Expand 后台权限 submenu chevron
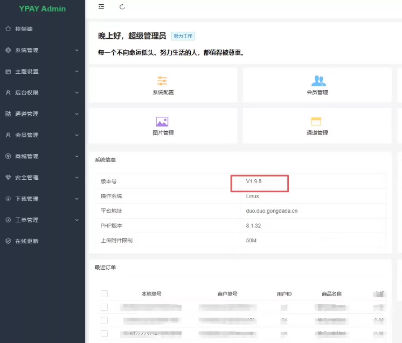 (77, 93)
